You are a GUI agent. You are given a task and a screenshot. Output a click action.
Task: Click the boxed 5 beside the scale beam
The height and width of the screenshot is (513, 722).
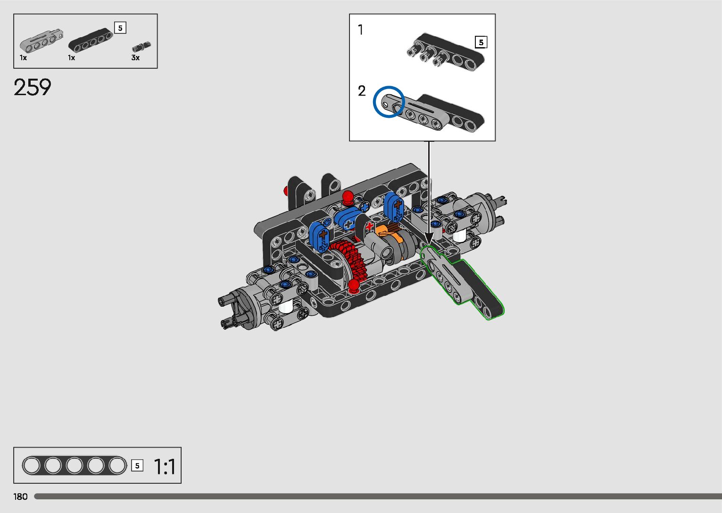coord(137,466)
